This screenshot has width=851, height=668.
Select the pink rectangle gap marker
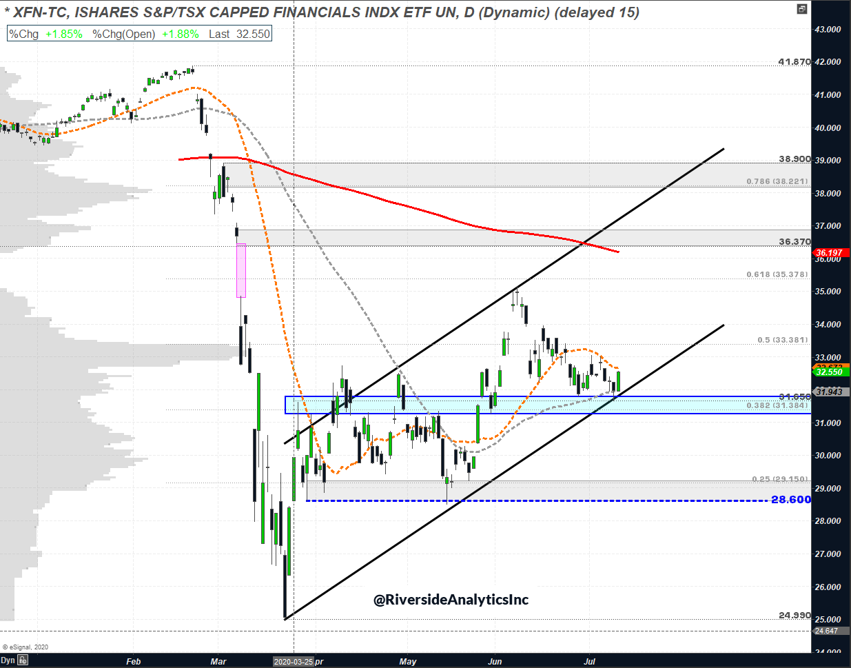point(241,270)
